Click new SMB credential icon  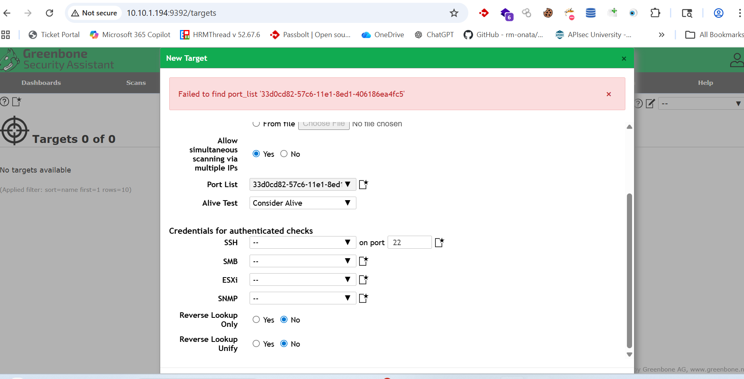point(363,261)
